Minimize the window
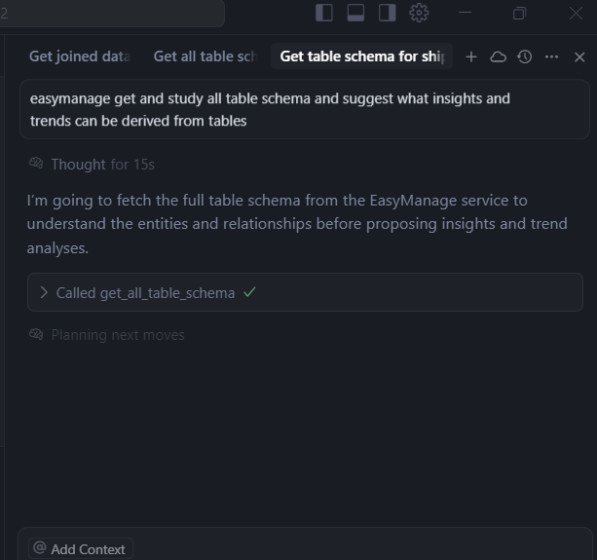 point(465,13)
